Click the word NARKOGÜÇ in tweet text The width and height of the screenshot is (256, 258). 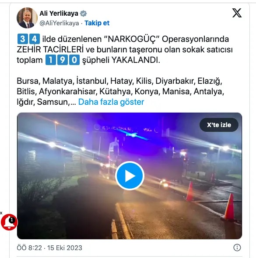(132, 39)
